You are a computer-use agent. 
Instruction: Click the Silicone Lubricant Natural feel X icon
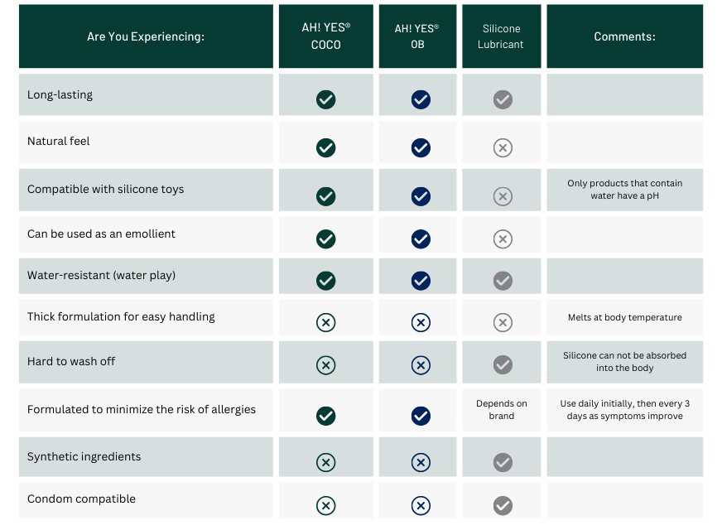pos(503,147)
